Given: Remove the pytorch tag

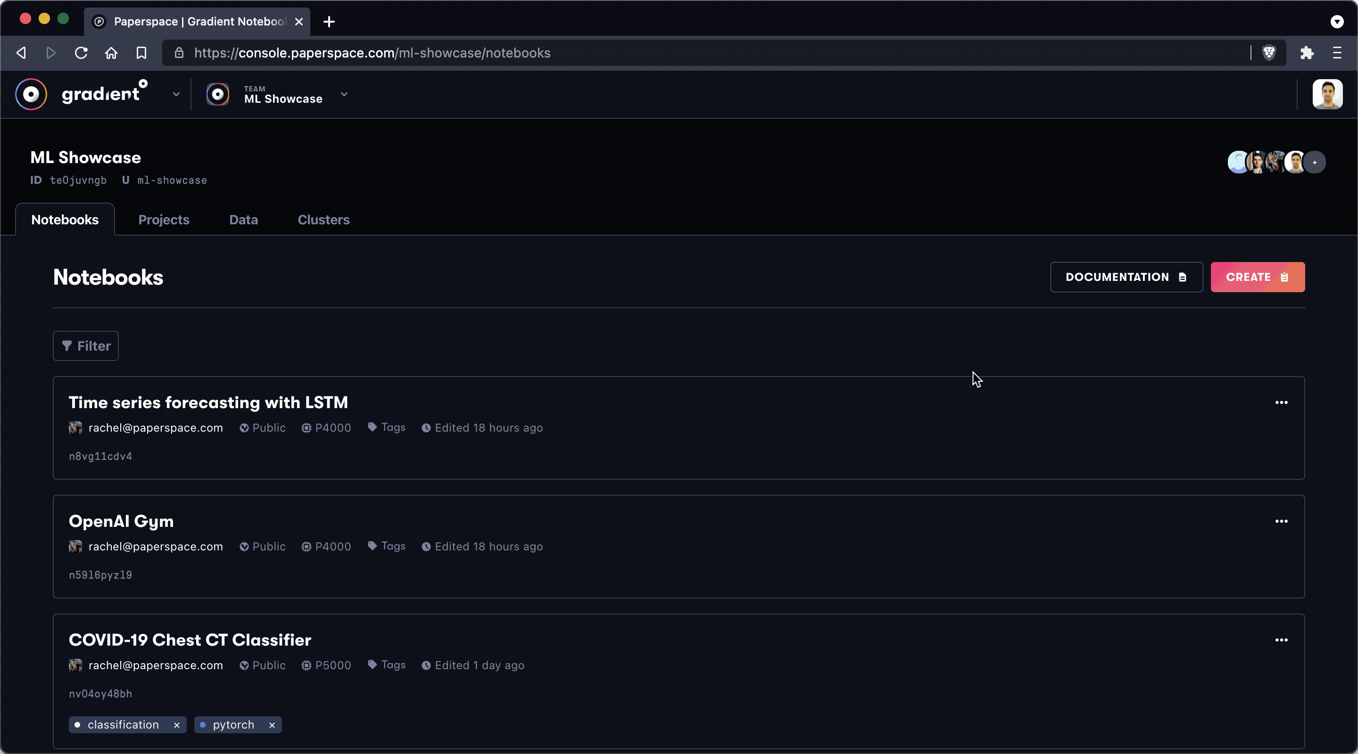Looking at the screenshot, I should pos(272,725).
